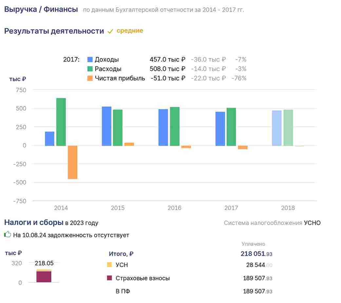341x303 pixels.
Task: Click the средние rating link
Action: (x=130, y=31)
